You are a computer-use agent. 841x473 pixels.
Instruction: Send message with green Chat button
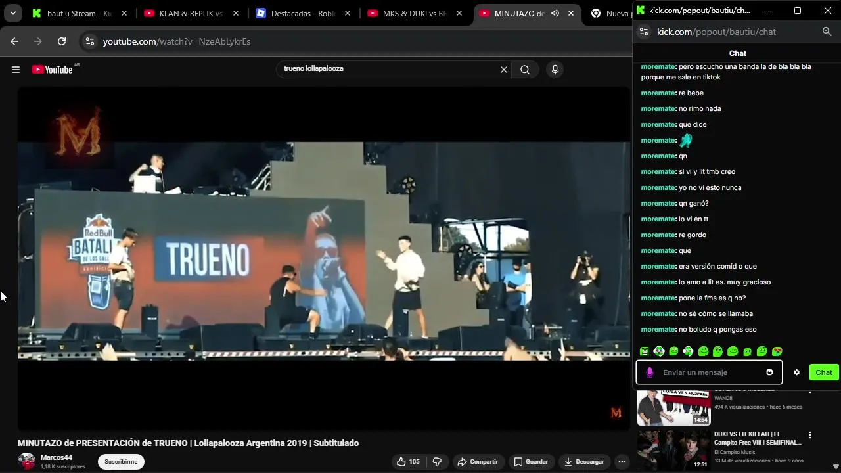coord(824,372)
